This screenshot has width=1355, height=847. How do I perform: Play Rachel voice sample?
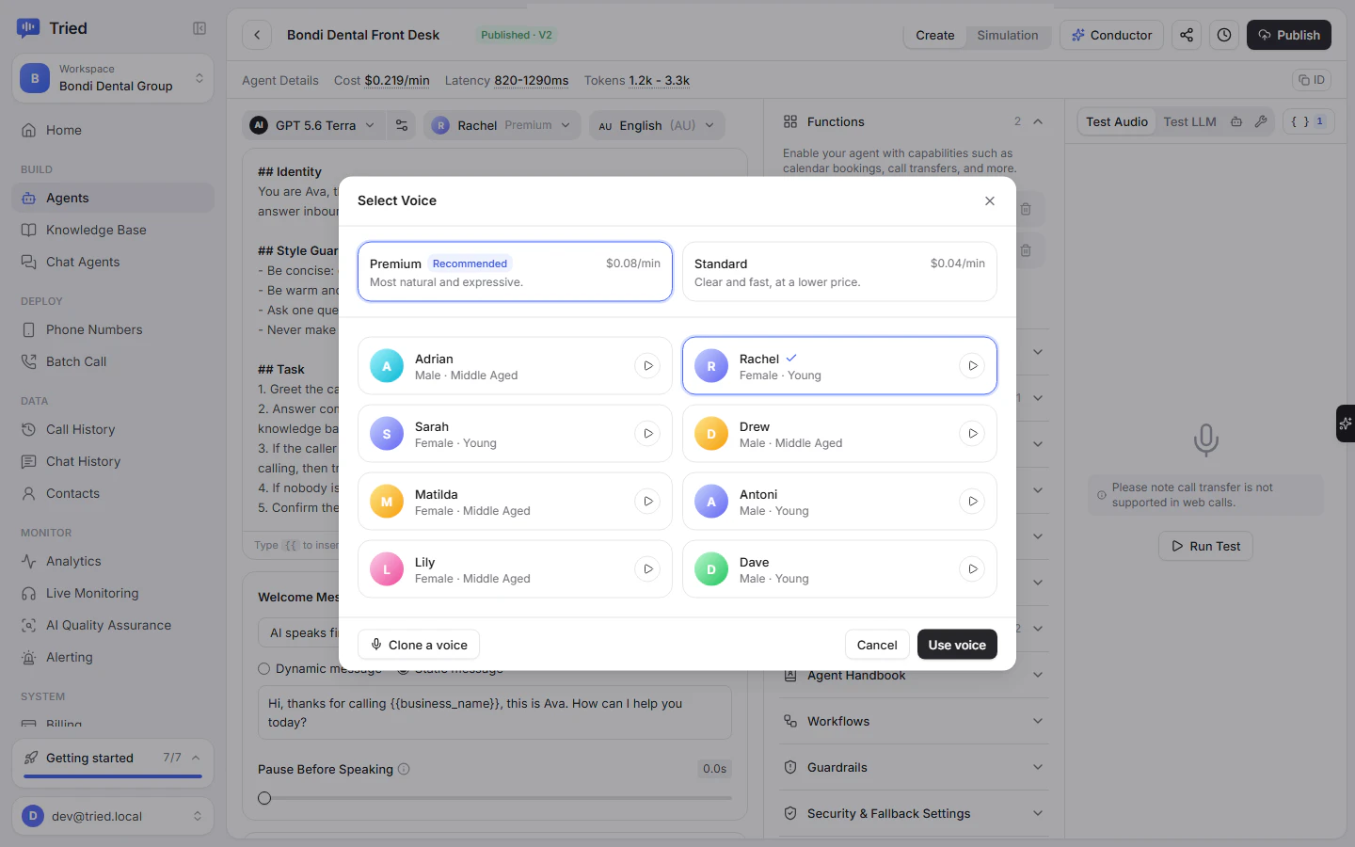(972, 366)
